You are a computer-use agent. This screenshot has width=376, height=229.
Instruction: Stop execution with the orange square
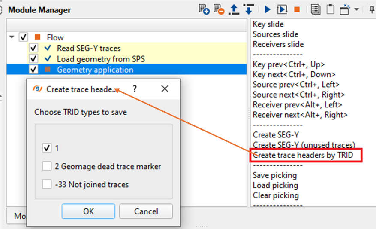(297, 9)
